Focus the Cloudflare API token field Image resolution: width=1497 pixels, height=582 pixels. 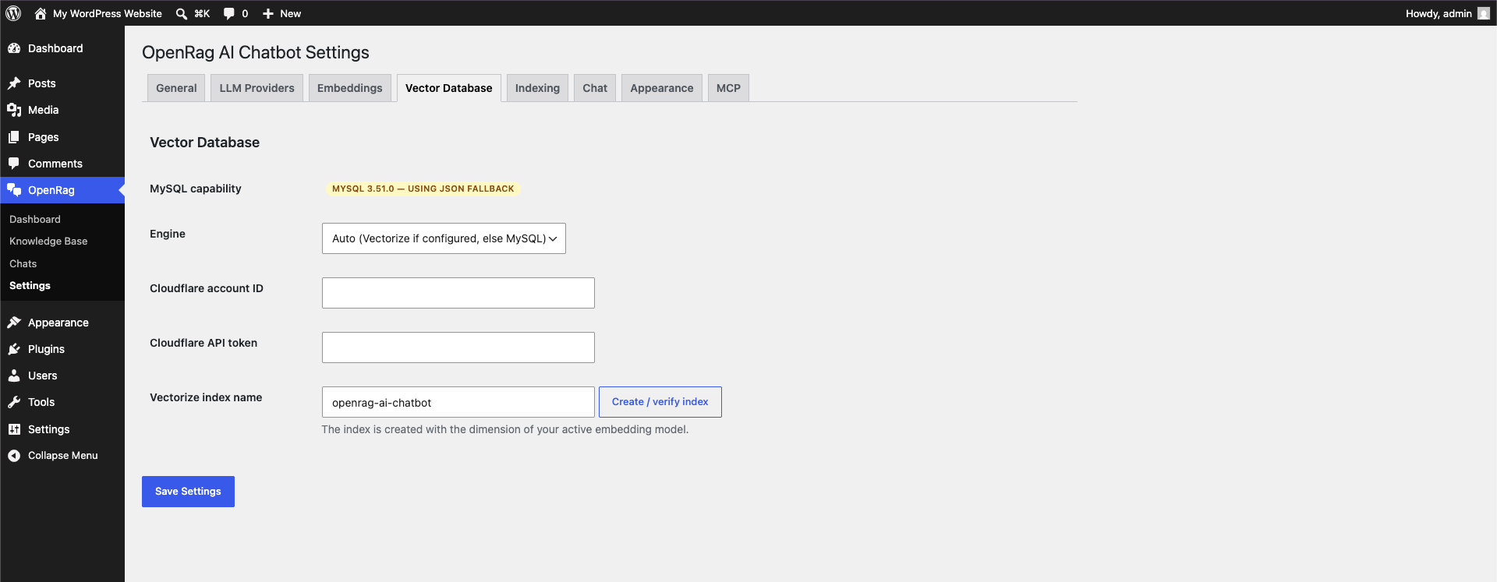point(458,347)
